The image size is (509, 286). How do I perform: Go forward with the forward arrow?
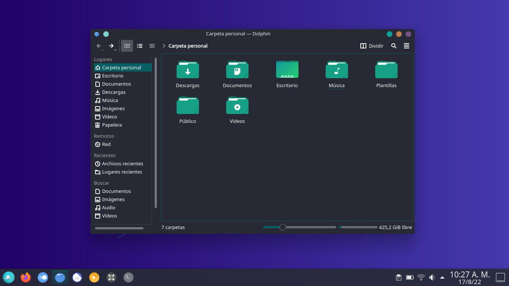[111, 46]
